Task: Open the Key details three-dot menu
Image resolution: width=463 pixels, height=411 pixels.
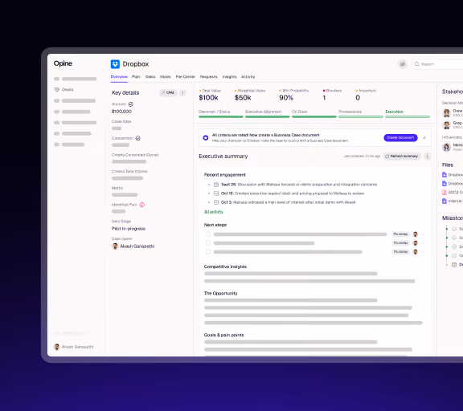Action: point(182,93)
